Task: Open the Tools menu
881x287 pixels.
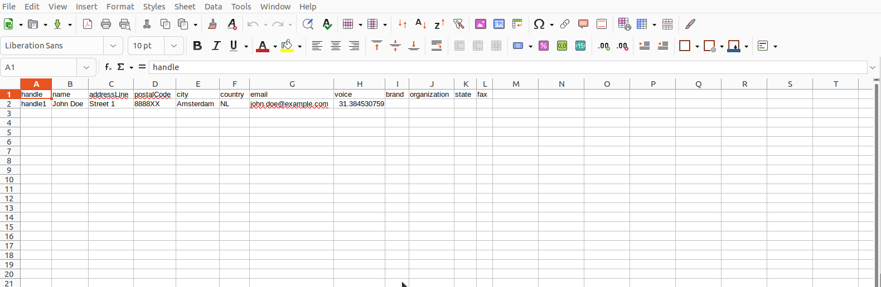Action: point(241,6)
